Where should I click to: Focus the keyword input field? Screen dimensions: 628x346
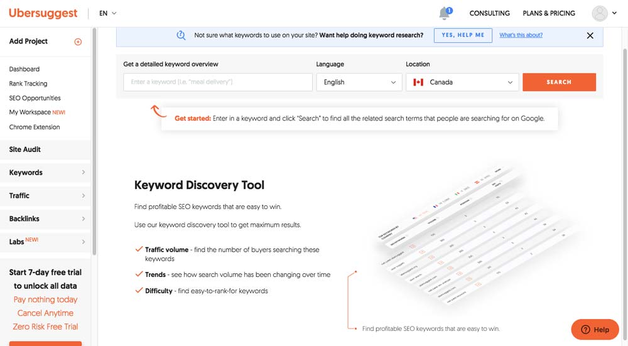tap(218, 82)
